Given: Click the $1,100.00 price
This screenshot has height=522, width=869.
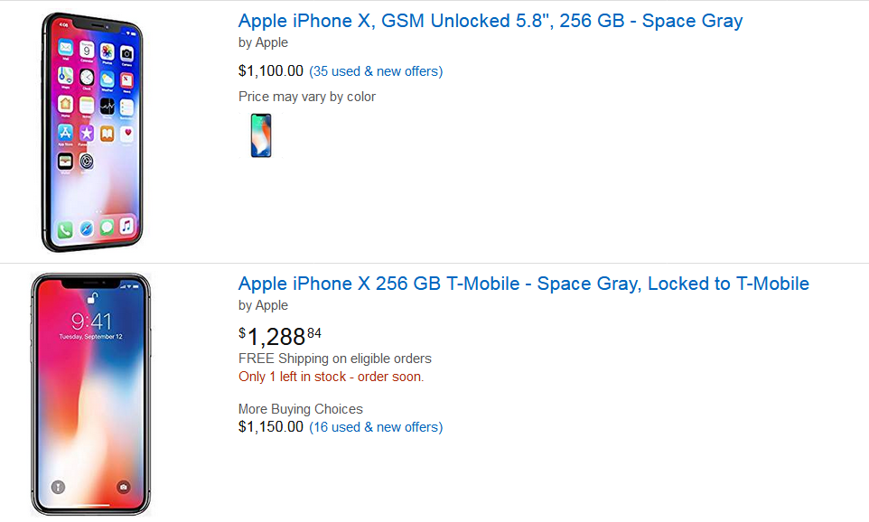Looking at the screenshot, I should click(271, 70).
